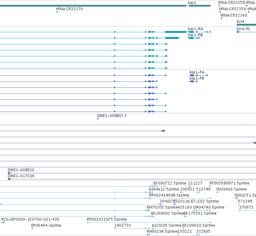Select the GM04749.5prime label
Viewport: 256px width, 236px height.
(208, 207)
